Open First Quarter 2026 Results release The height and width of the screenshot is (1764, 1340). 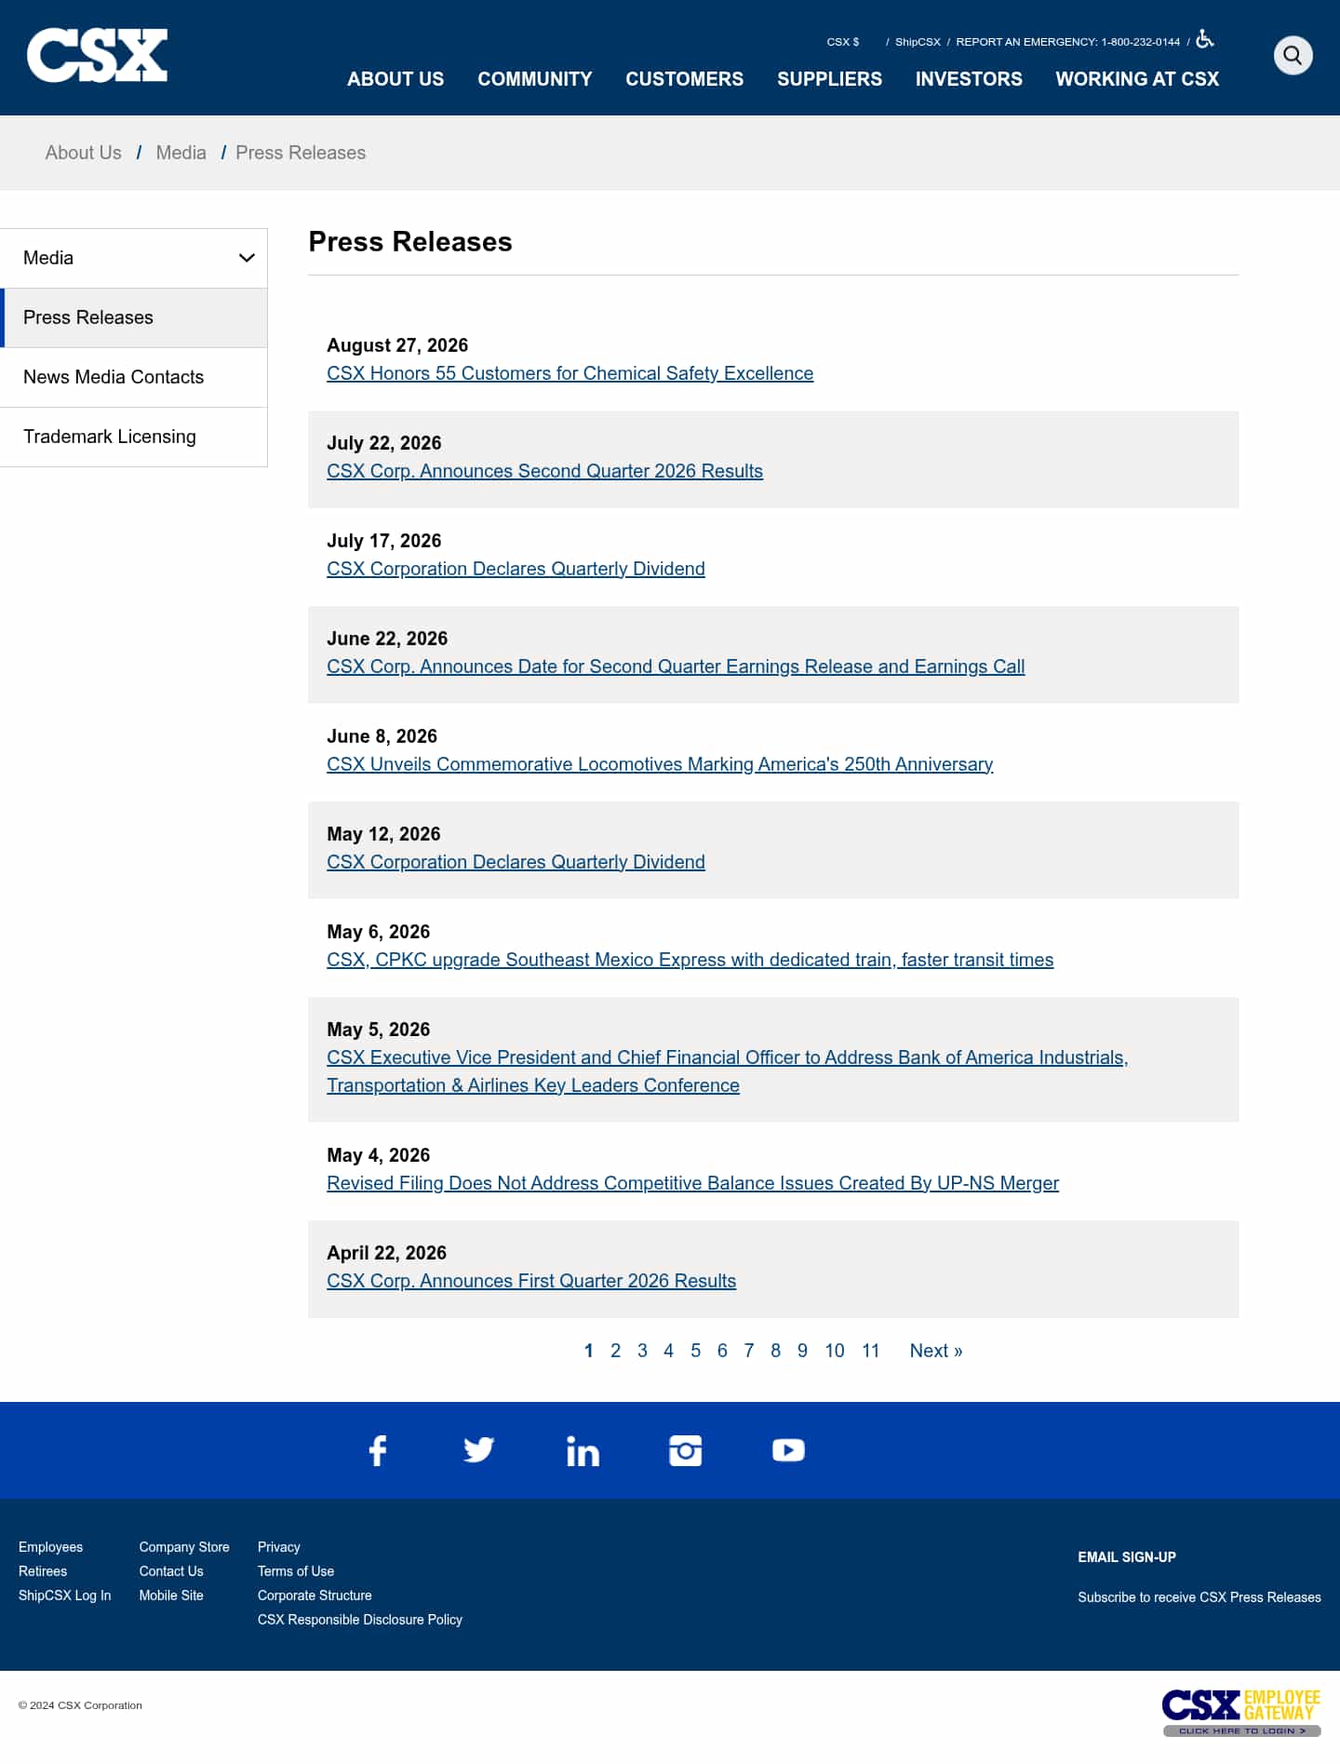pyautogui.click(x=531, y=1281)
